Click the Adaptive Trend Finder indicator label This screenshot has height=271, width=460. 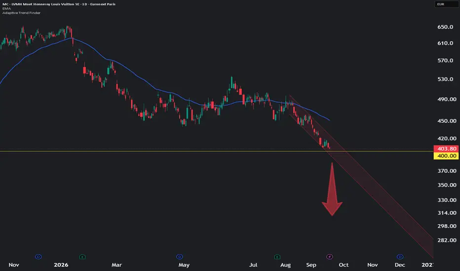(21, 13)
